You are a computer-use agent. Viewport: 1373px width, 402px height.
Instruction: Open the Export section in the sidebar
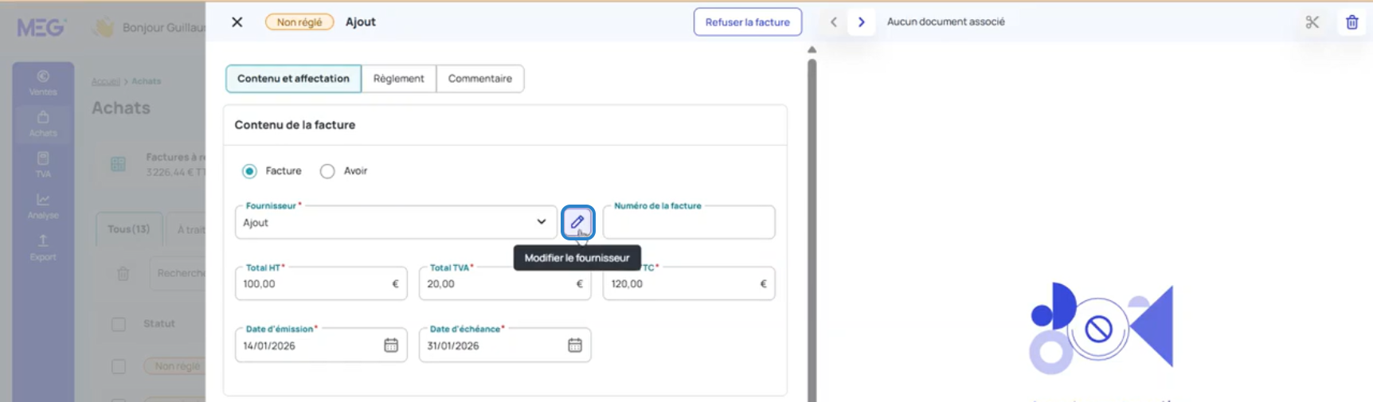coord(43,248)
